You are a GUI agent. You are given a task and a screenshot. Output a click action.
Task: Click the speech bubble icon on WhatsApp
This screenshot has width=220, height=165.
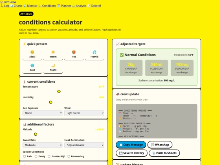pos(152,145)
